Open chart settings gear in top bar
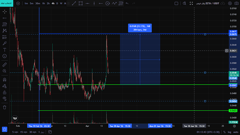Image resolution: width=240 pixels, height=135 pixels. click(230, 3)
